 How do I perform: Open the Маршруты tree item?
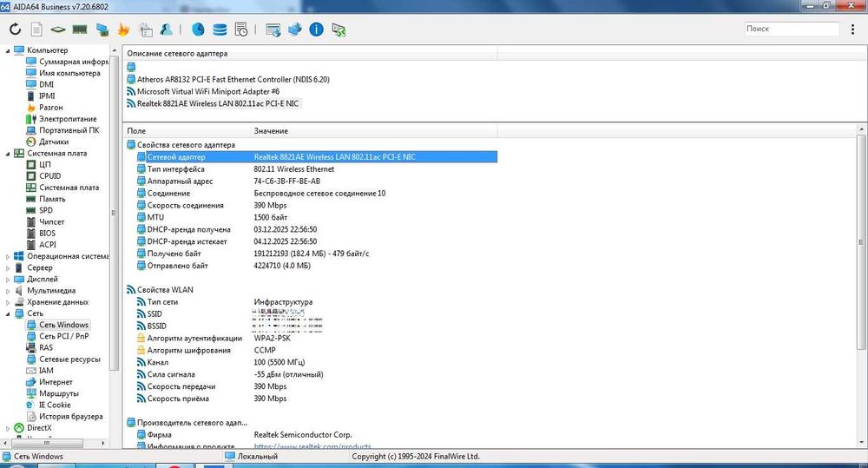[x=59, y=394]
